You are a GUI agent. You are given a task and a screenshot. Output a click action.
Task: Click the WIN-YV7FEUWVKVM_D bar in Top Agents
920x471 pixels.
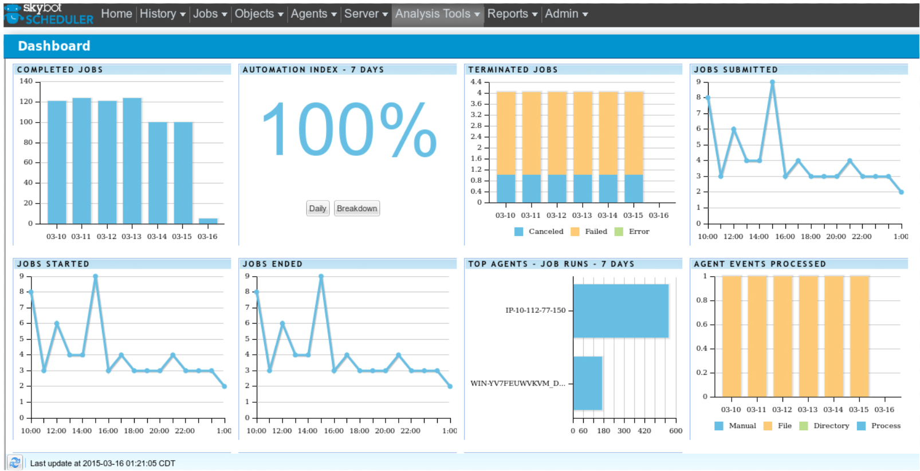(588, 383)
